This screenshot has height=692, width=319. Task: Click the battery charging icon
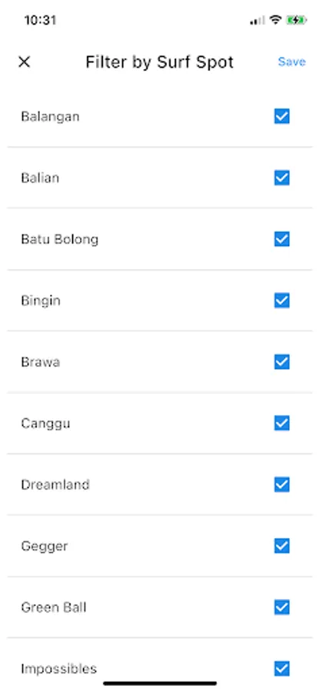[296, 20]
